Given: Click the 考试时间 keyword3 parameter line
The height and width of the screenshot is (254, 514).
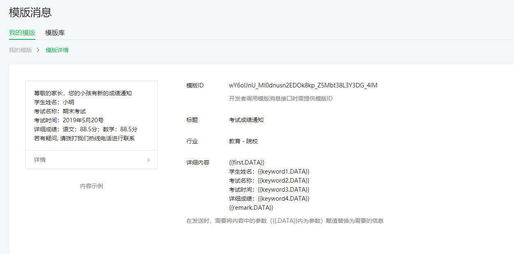Looking at the screenshot, I should (x=269, y=190).
